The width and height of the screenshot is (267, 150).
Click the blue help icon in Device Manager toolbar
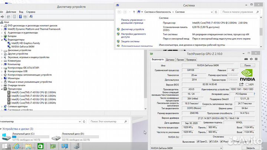(x=20, y=17)
